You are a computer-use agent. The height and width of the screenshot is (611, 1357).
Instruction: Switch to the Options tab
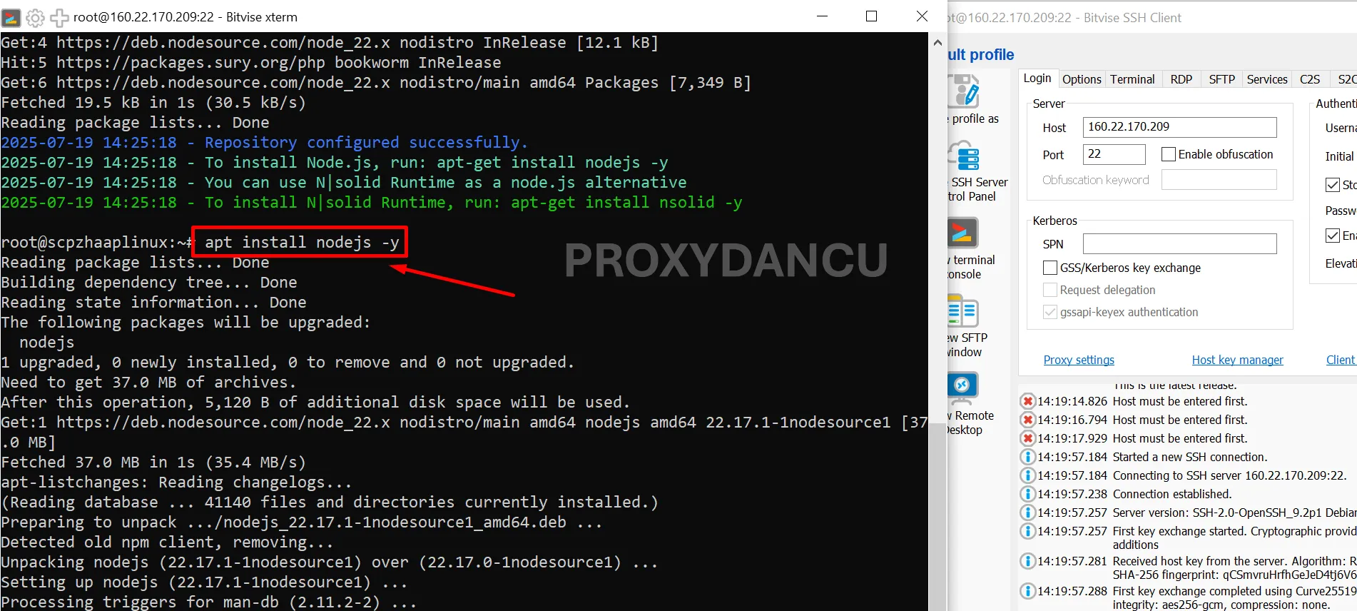(x=1082, y=79)
